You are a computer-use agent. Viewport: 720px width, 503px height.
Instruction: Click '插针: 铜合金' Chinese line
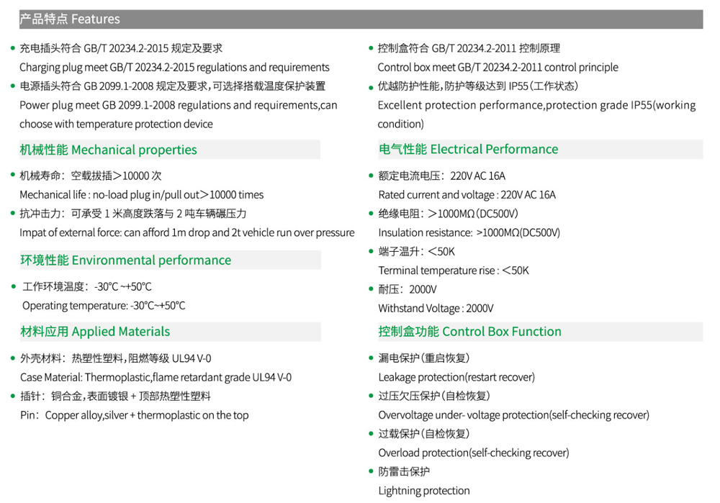point(115,396)
